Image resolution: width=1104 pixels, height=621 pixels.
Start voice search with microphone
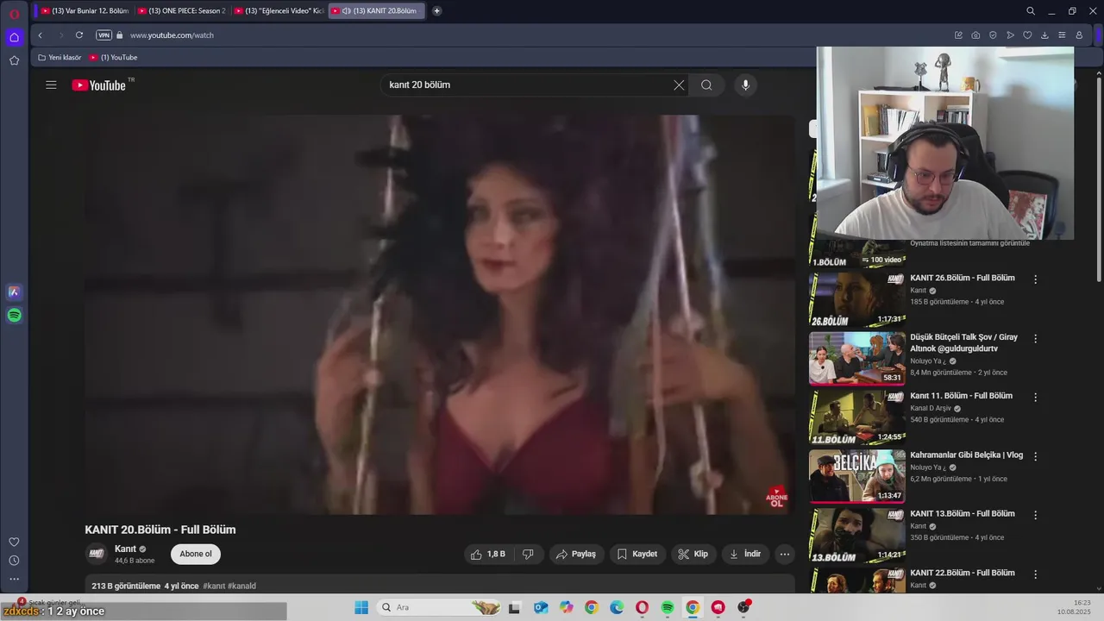(x=746, y=85)
